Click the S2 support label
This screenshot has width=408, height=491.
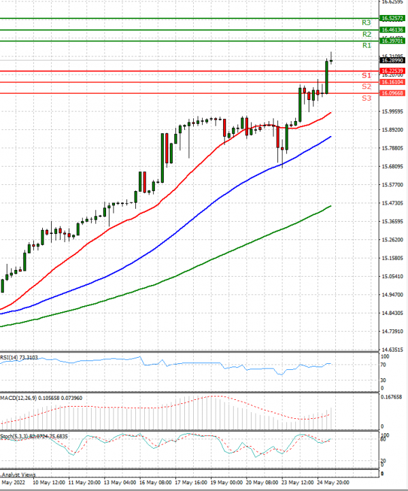coord(367,86)
